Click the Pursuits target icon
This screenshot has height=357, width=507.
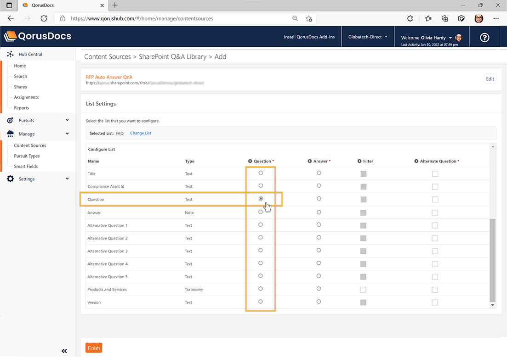(x=11, y=120)
